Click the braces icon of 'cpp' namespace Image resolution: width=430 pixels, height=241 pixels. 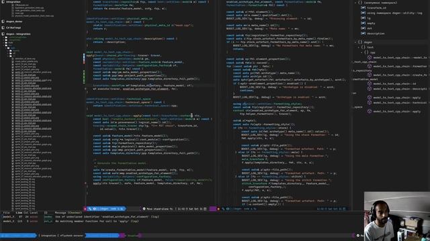[x=366, y=52]
